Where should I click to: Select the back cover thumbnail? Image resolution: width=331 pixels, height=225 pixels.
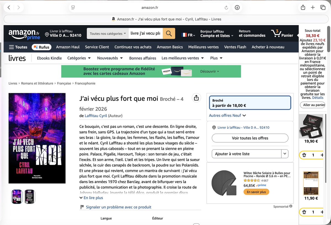(x=30, y=197)
